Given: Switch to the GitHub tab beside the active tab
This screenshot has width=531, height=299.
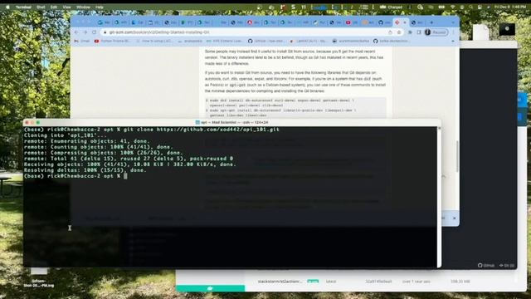Looking at the screenshot, I should point(384,22).
